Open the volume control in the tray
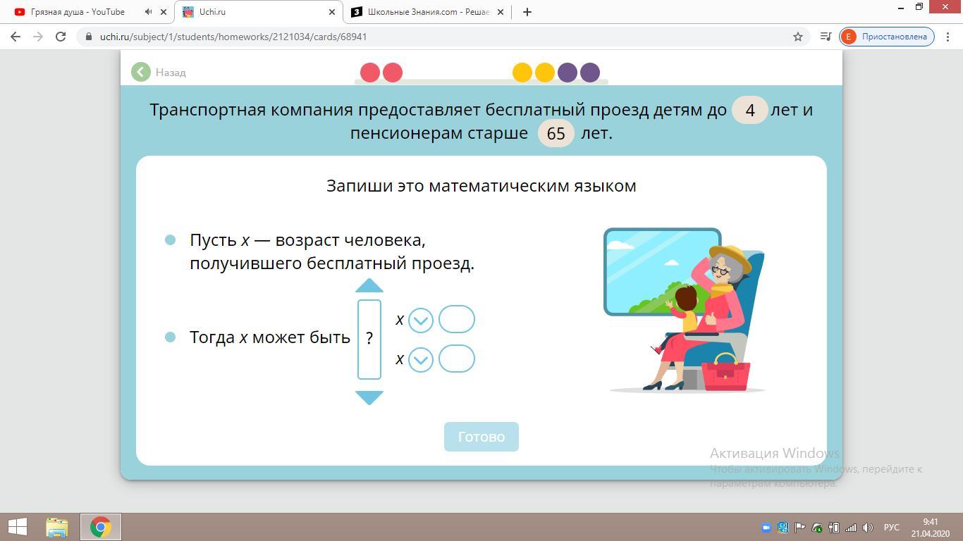963x541 pixels. (x=868, y=528)
